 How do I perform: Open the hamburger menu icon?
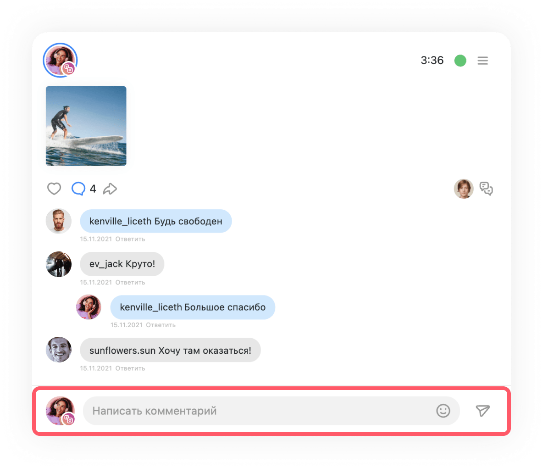pyautogui.click(x=483, y=61)
